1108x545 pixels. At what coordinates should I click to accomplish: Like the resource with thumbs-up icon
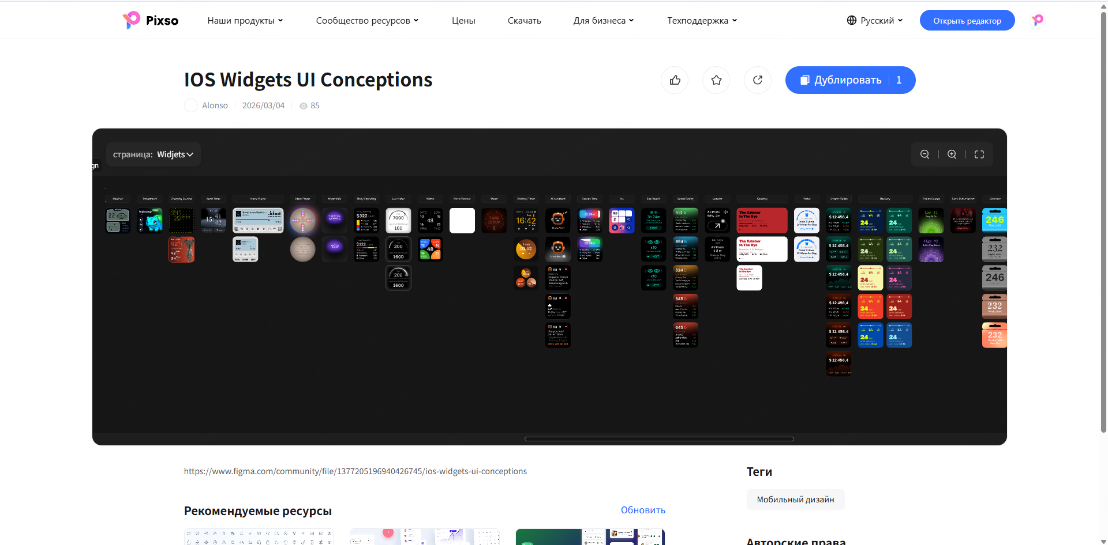pos(675,80)
